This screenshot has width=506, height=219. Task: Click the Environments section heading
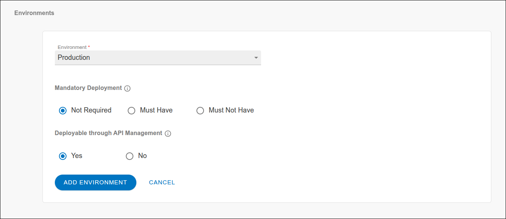[34, 13]
